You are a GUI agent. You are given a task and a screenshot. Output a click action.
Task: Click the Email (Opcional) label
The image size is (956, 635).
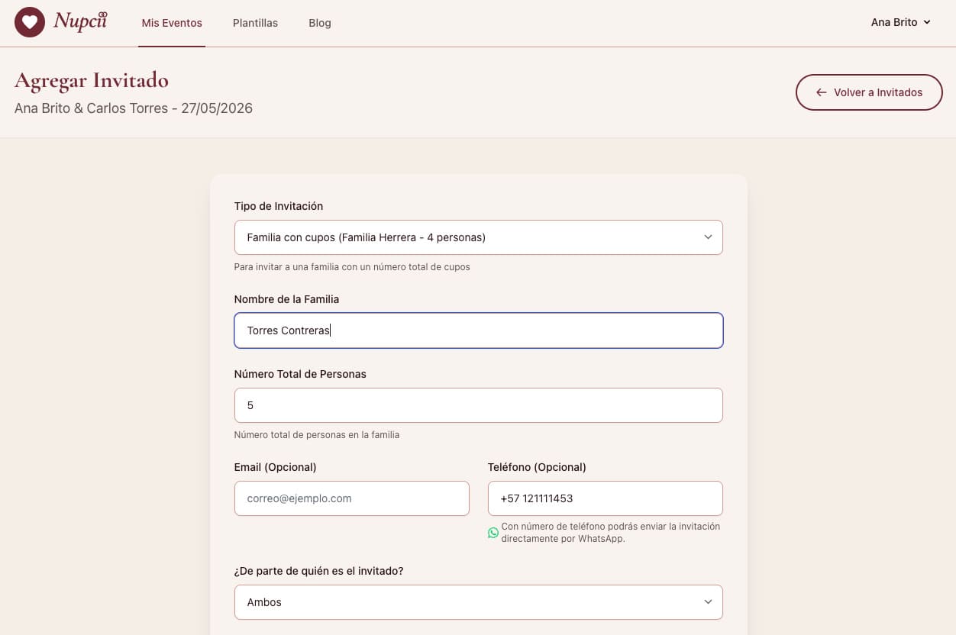[275, 467]
